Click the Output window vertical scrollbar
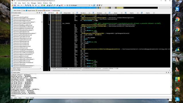 pyautogui.click(x=171, y=84)
